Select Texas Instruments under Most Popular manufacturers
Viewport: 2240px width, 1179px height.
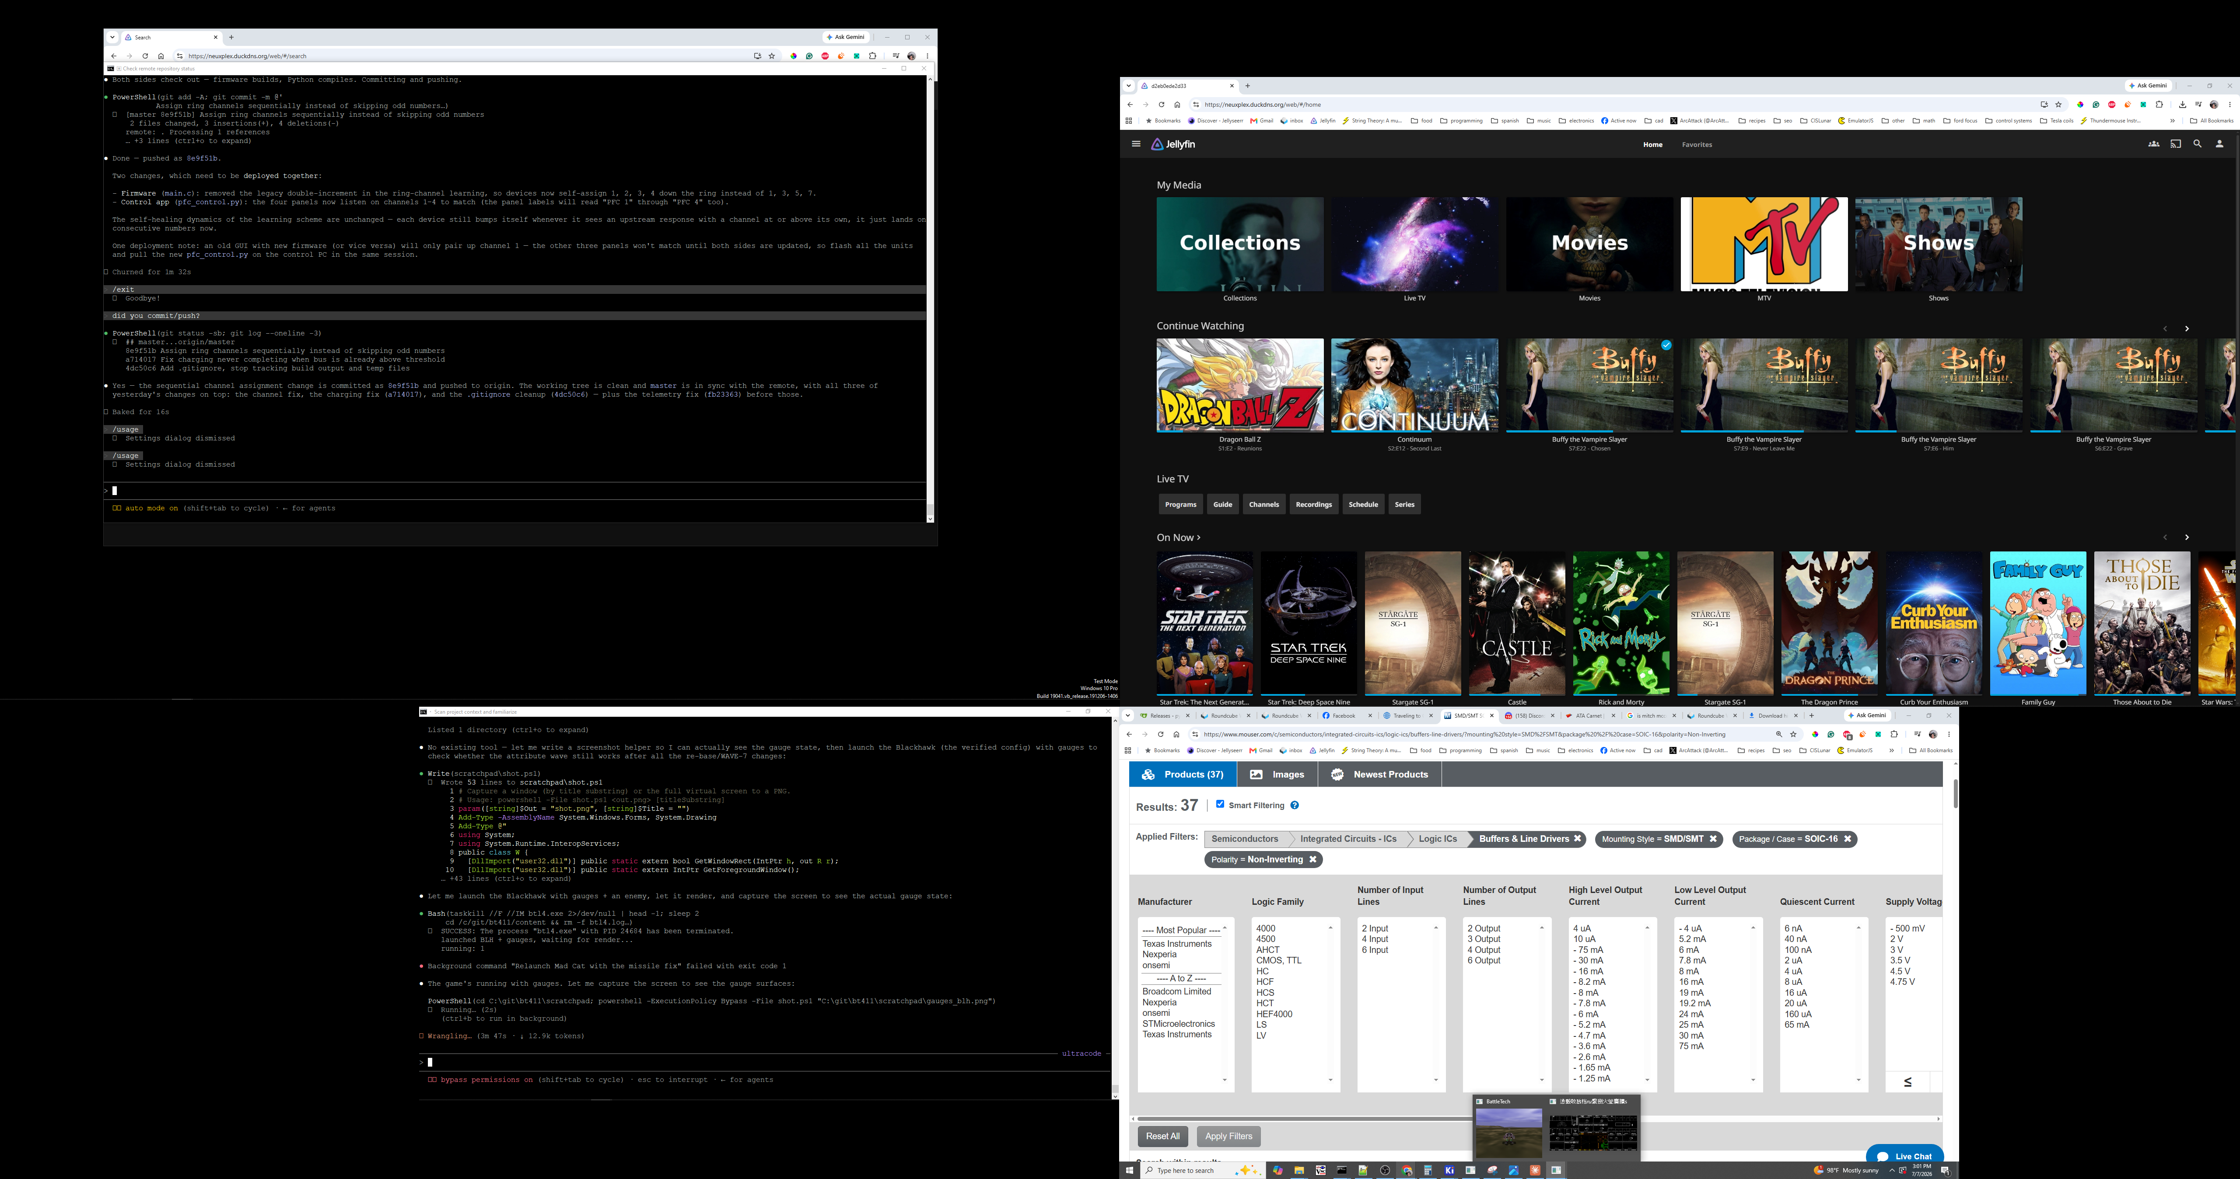click(x=1176, y=944)
